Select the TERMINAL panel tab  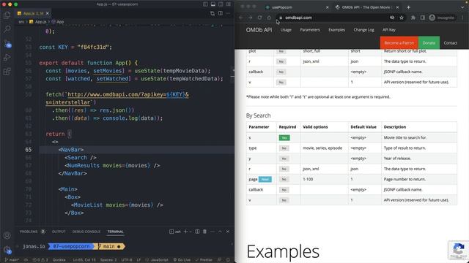(116, 232)
